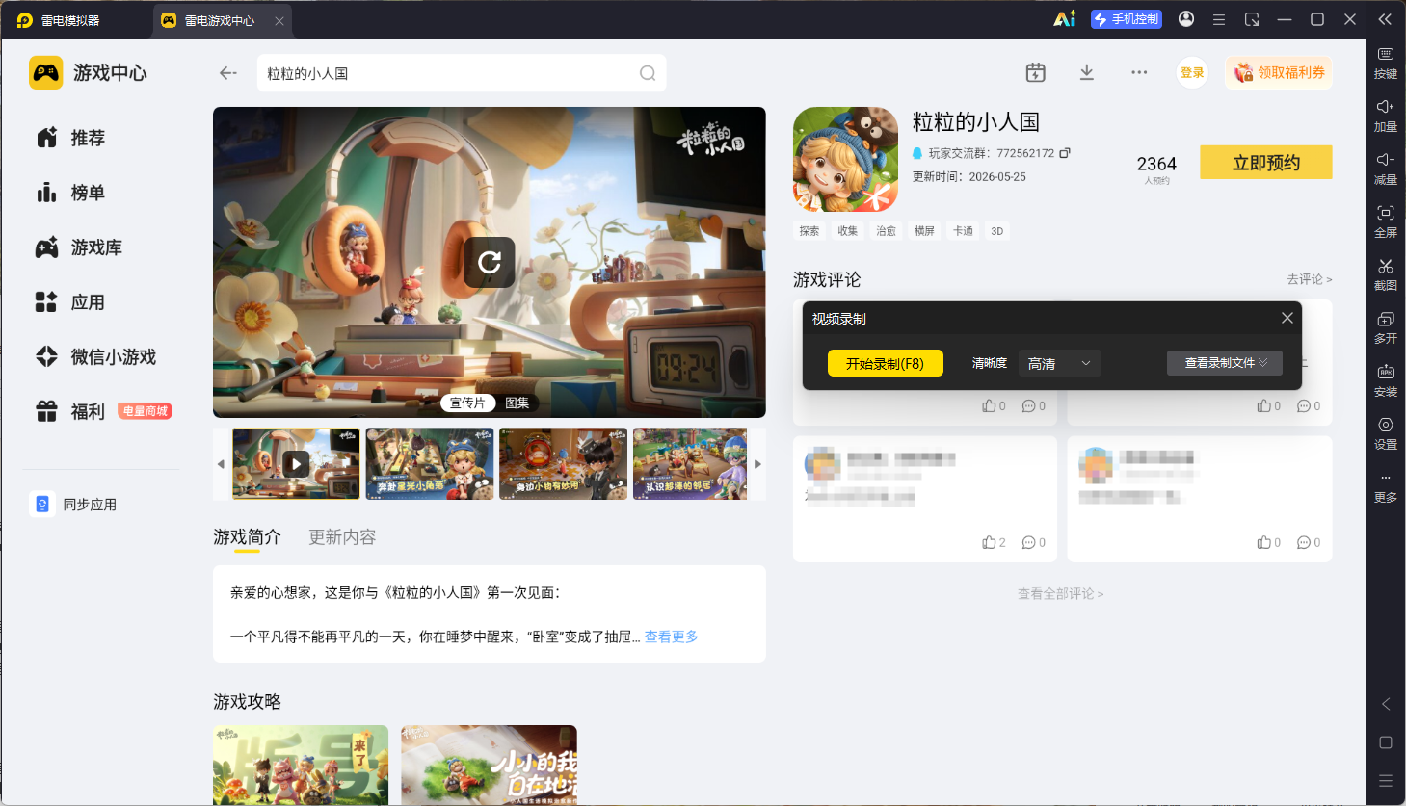Image resolution: width=1406 pixels, height=806 pixels.
Task: Click the AI assistant icon in title bar
Action: (1065, 19)
